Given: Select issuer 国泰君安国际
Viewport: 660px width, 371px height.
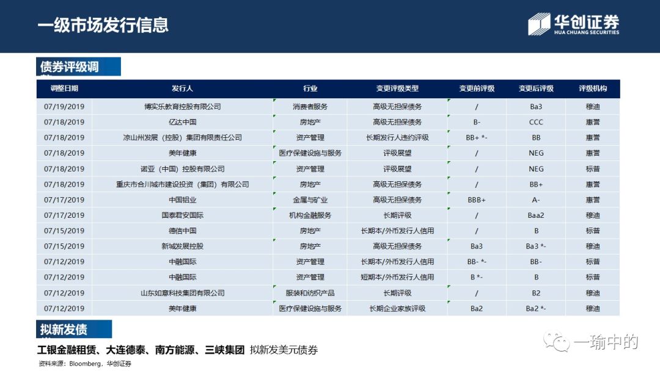Looking at the screenshot, I should [x=182, y=215].
